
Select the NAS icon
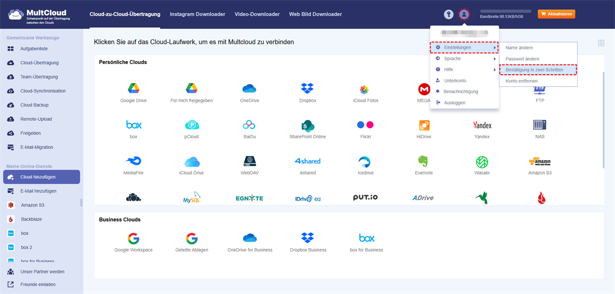540,125
